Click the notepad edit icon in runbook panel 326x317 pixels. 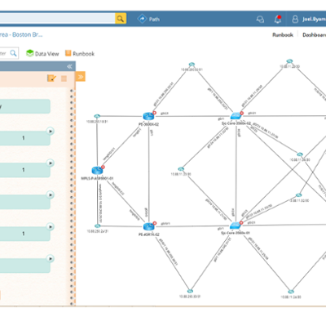tap(51, 78)
